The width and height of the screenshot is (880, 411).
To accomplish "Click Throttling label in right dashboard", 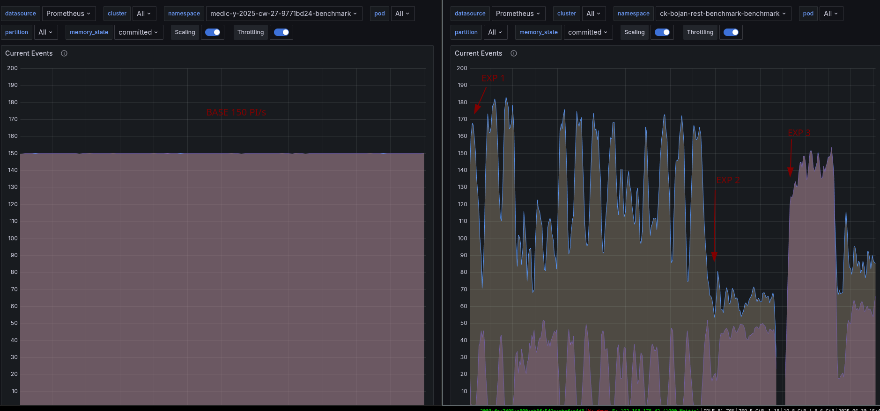I will pos(700,32).
